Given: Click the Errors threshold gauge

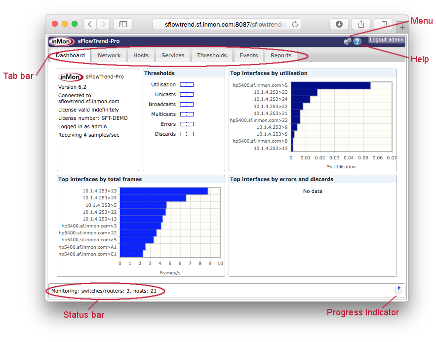Looking at the screenshot, I should point(187,124).
